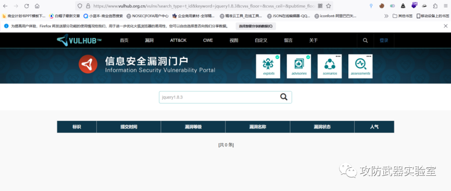Open 移动设备上的书签 folder

click(x=433, y=16)
